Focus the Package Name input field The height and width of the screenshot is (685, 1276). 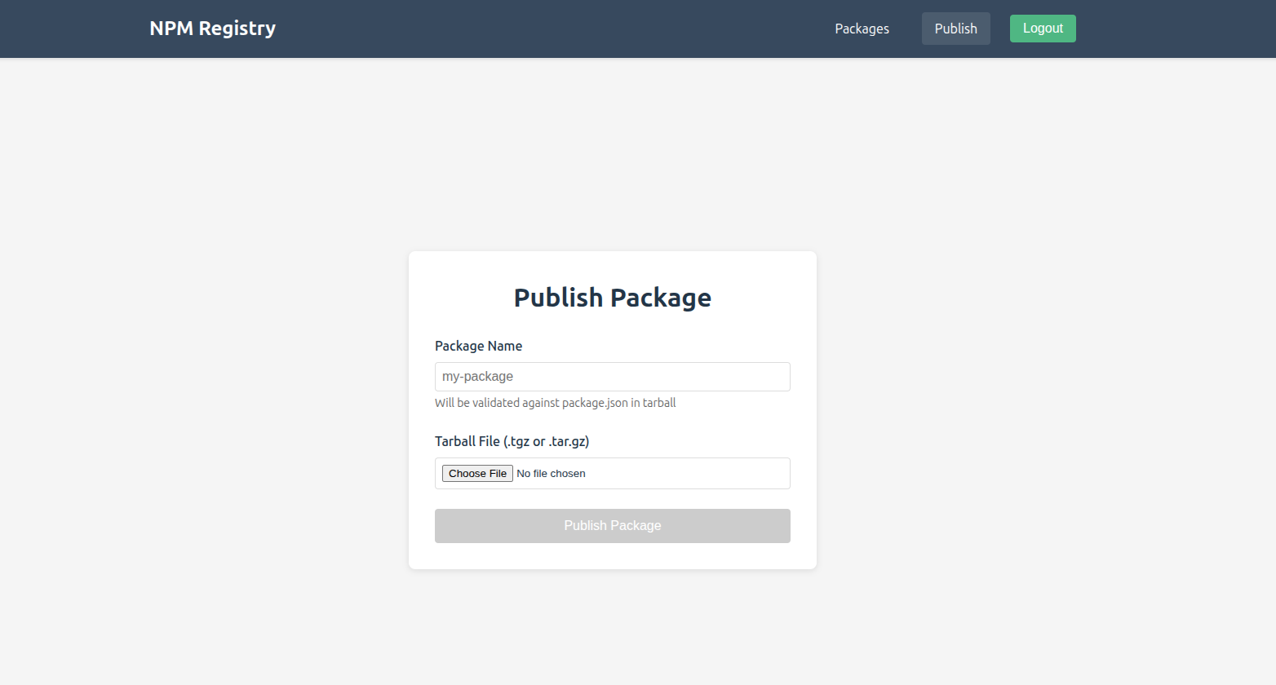pyautogui.click(x=613, y=377)
